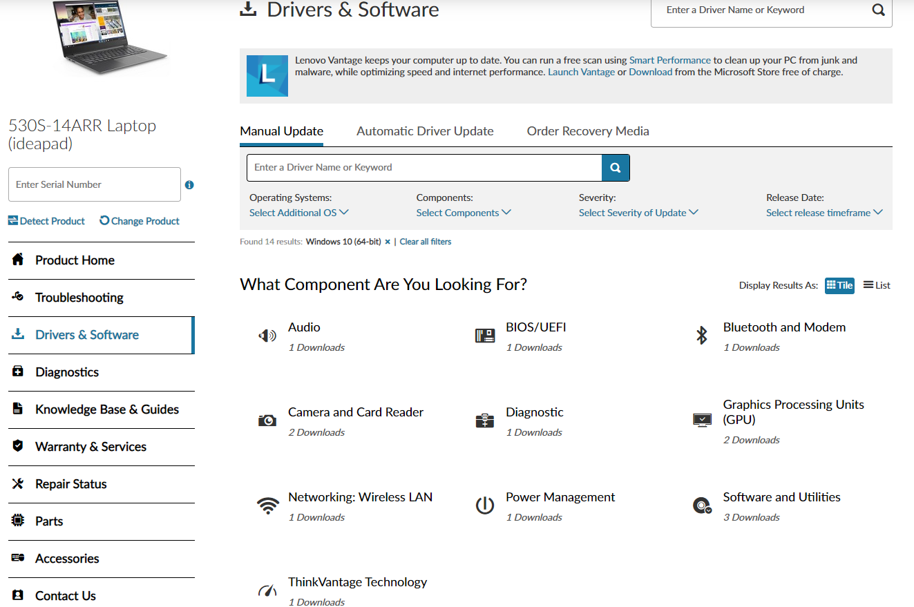Open the Networking Wireless LAN wifi icon

click(x=267, y=506)
